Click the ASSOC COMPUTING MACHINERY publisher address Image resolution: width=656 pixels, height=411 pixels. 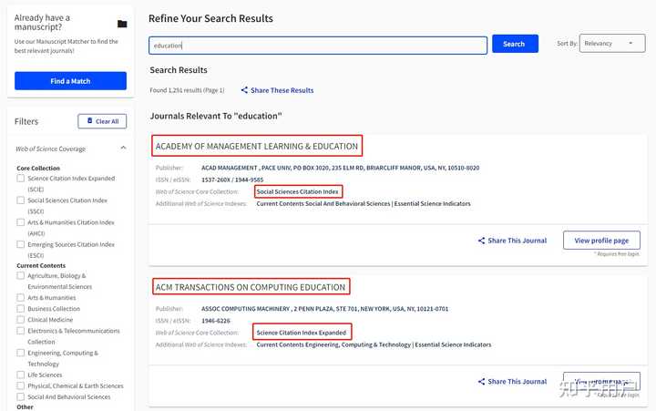point(324,309)
